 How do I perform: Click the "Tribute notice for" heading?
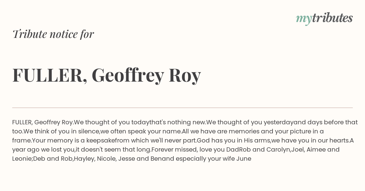pyautogui.click(x=53, y=34)
